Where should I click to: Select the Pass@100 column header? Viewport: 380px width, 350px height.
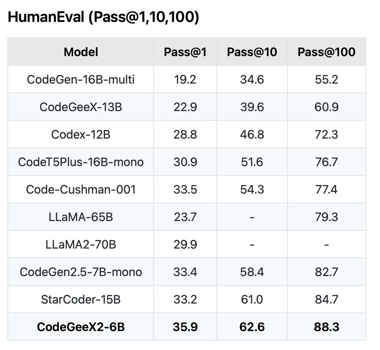click(327, 52)
